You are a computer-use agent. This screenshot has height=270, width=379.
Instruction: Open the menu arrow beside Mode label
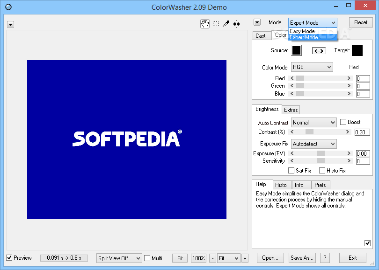tap(257, 22)
